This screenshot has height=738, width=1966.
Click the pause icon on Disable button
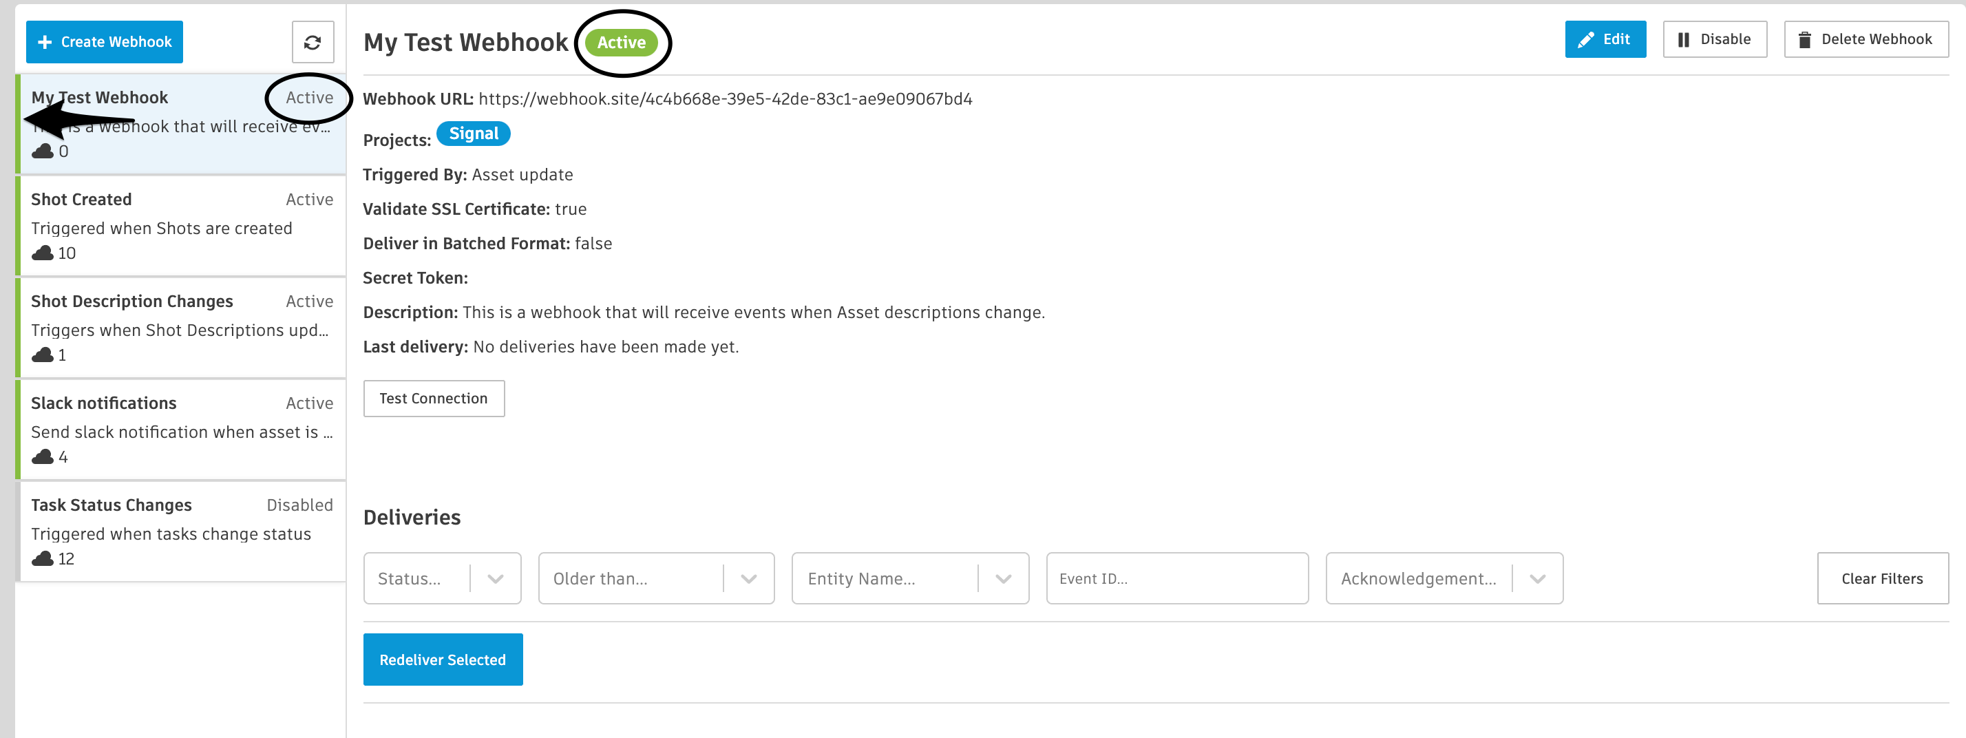[1683, 40]
